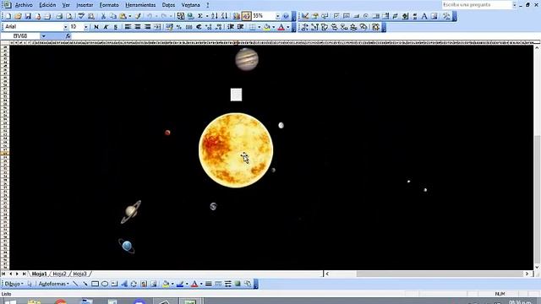Click the New workbook icon

coord(8,16)
